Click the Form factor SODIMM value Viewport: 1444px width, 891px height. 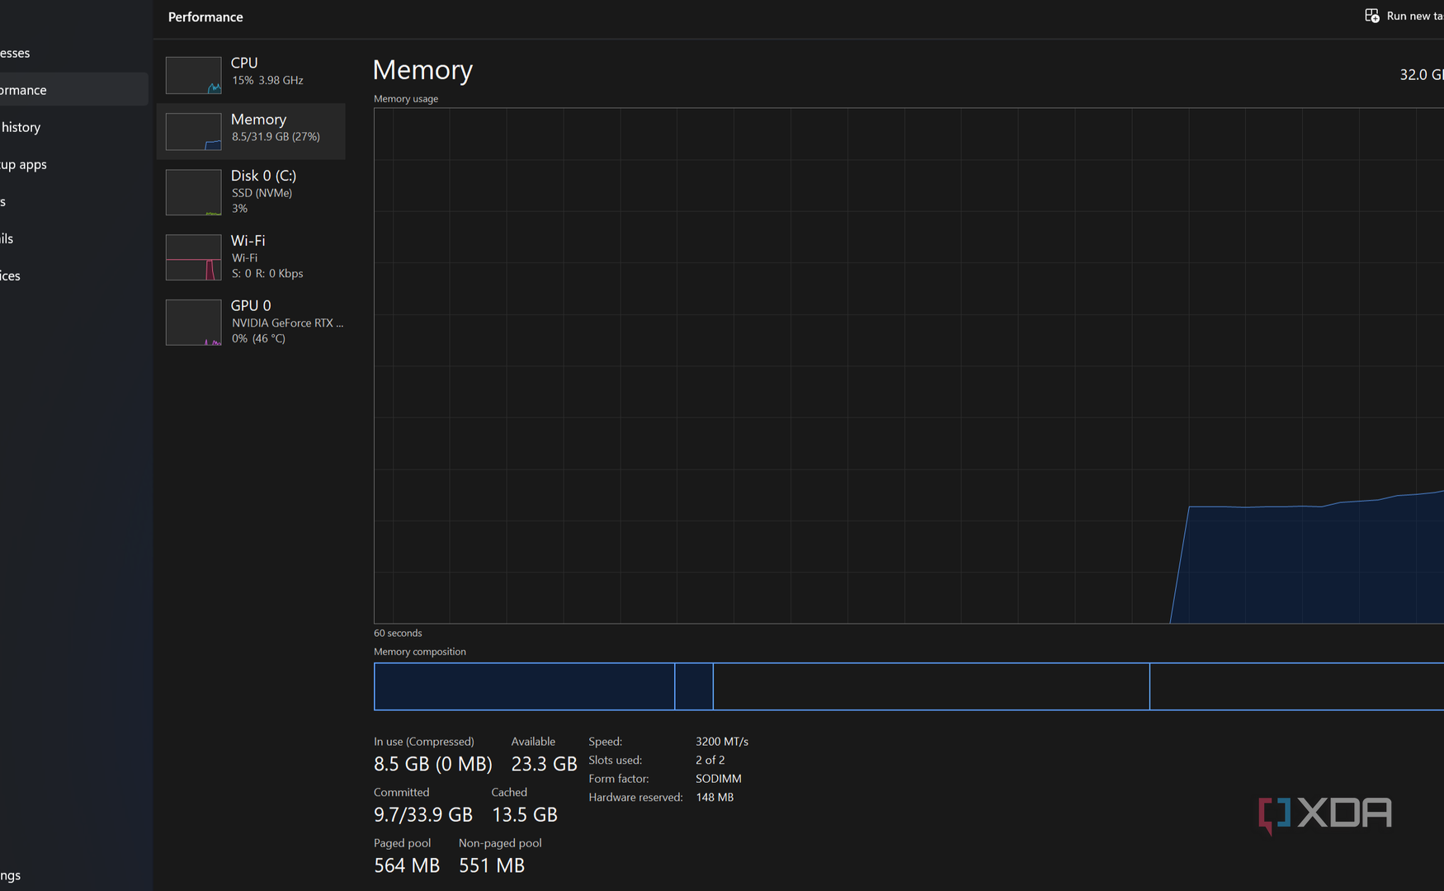[x=719, y=779]
